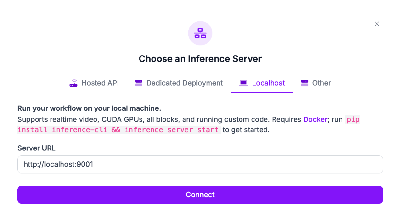Close the inference server dialog

pyautogui.click(x=376, y=24)
